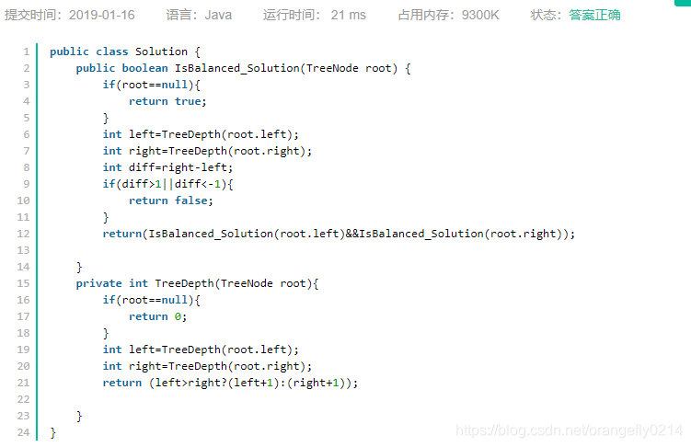691x447 pixels.
Task: Click the IsBalanced_Solution method name on line 2
Action: [x=237, y=68]
